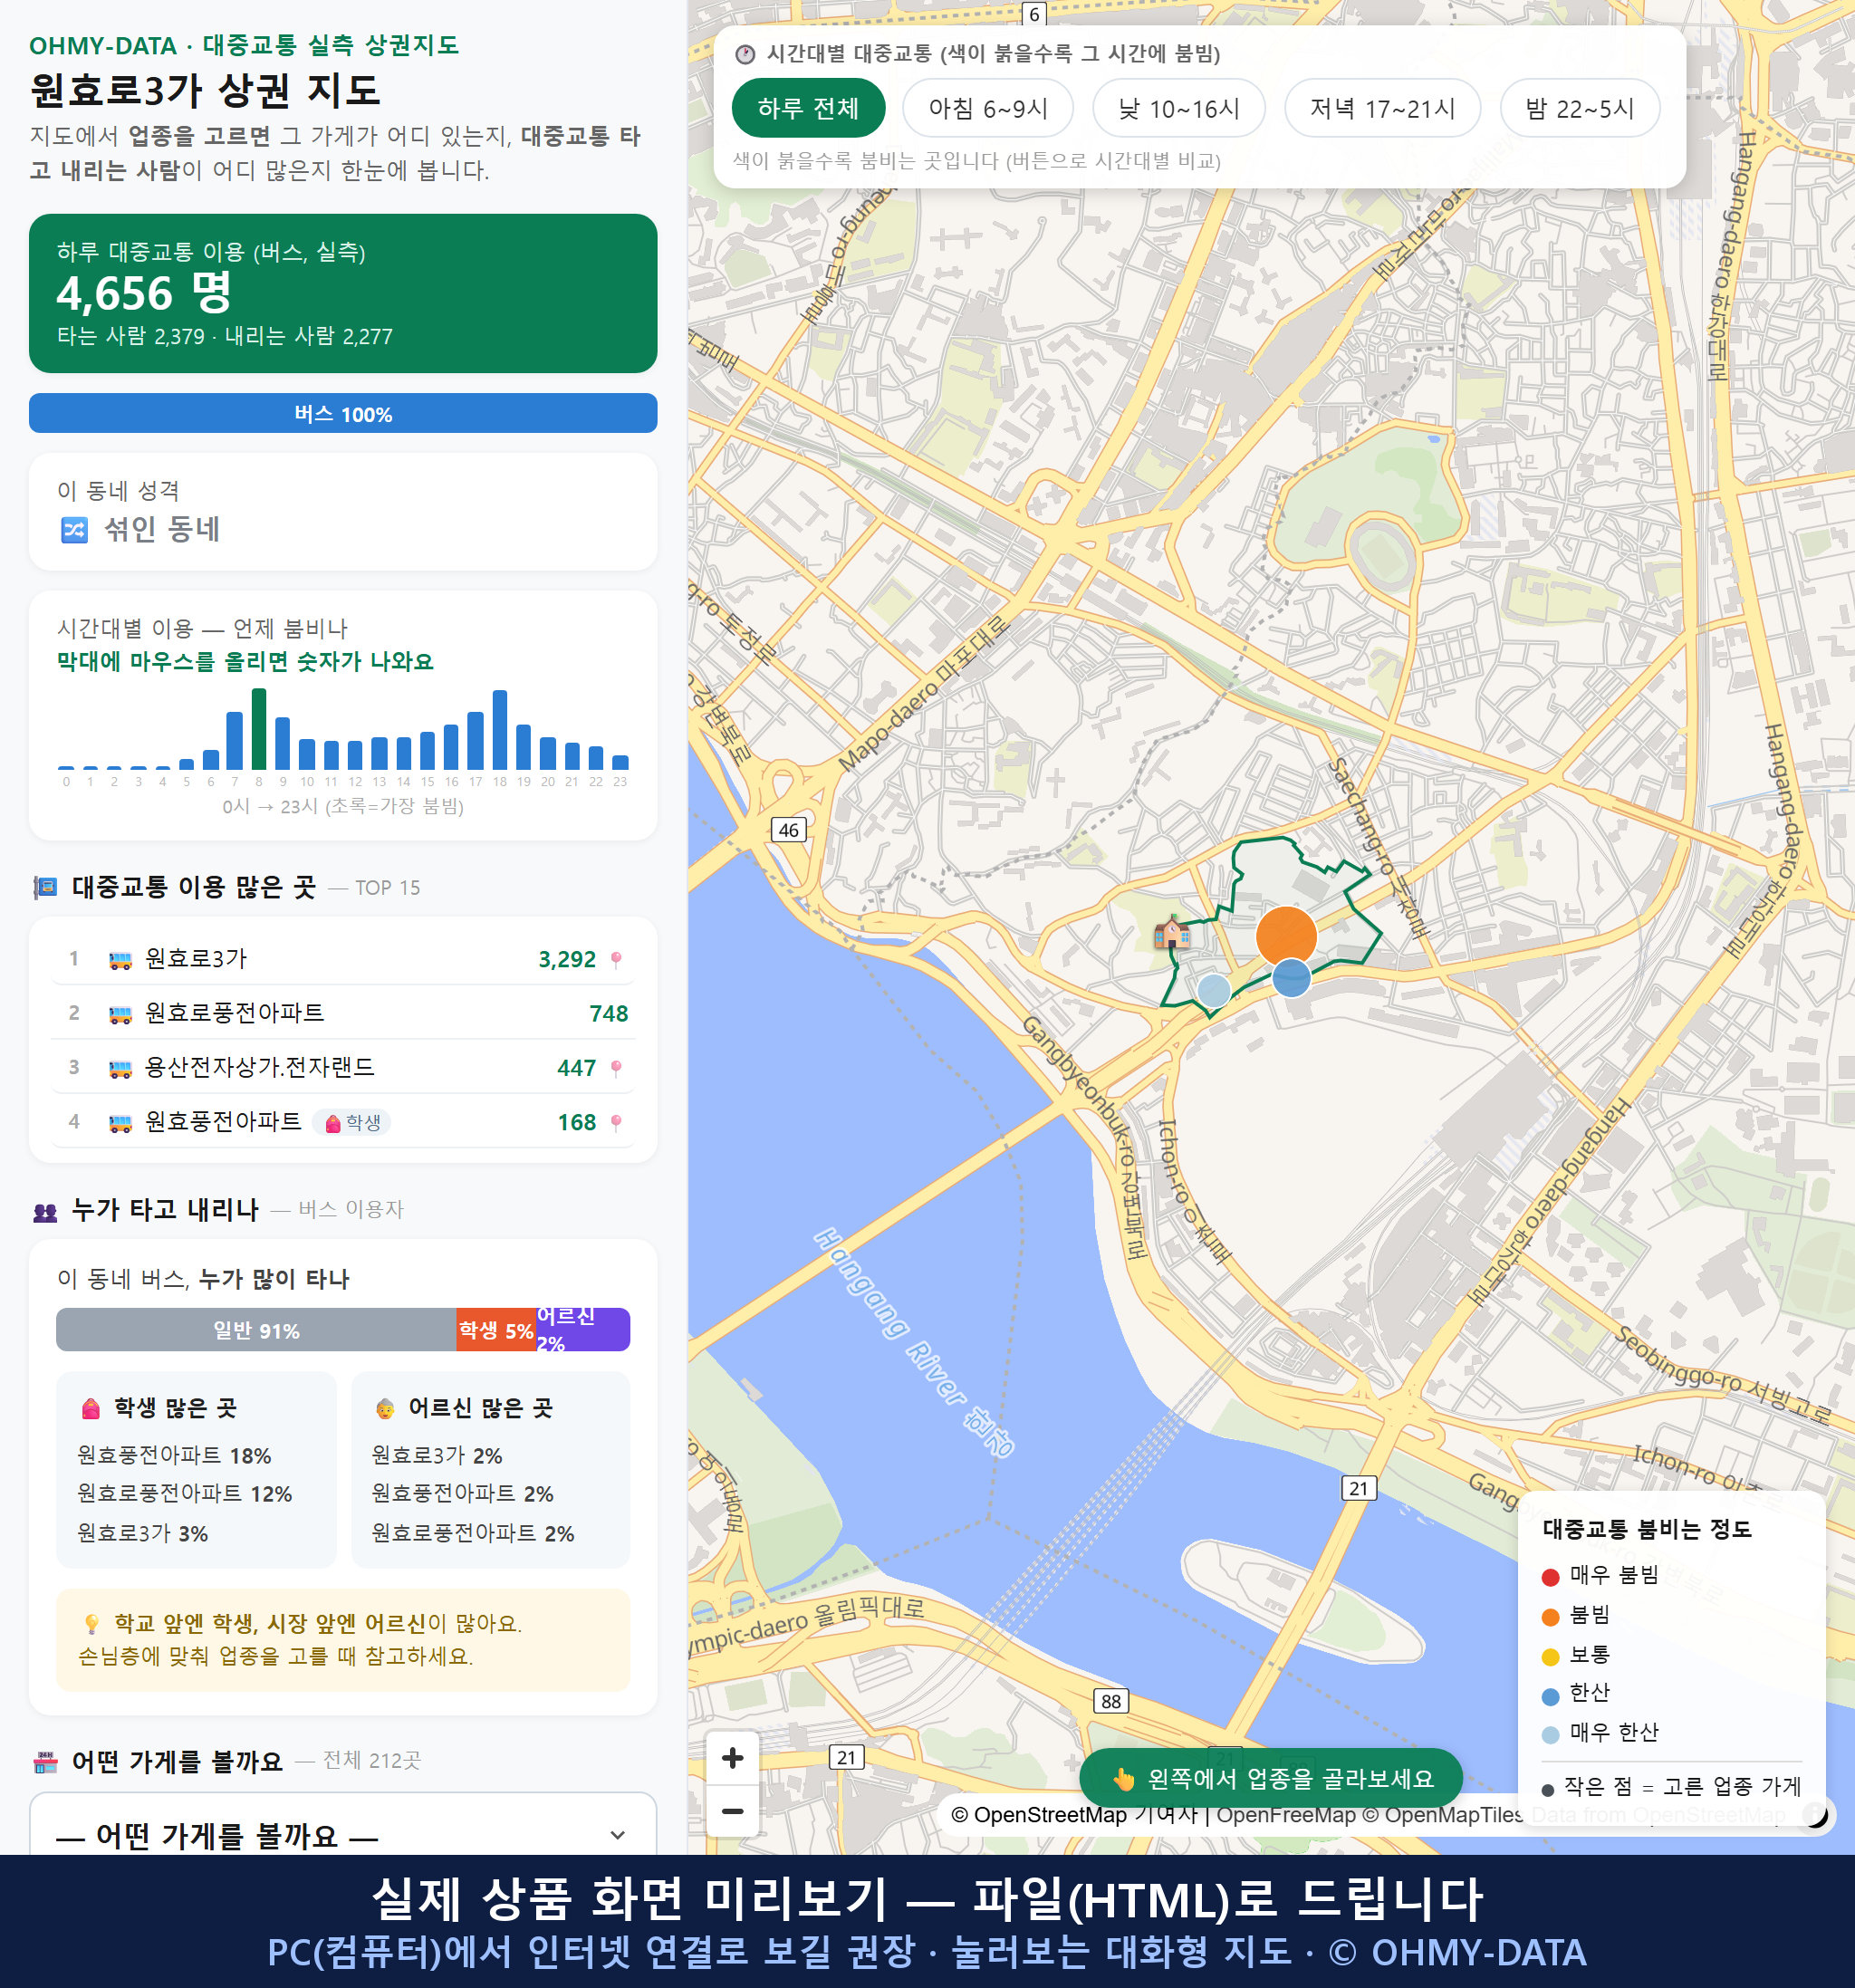Click the 학생 5% bar segment
Screen dimensions: 1855x1988
tap(496, 1329)
